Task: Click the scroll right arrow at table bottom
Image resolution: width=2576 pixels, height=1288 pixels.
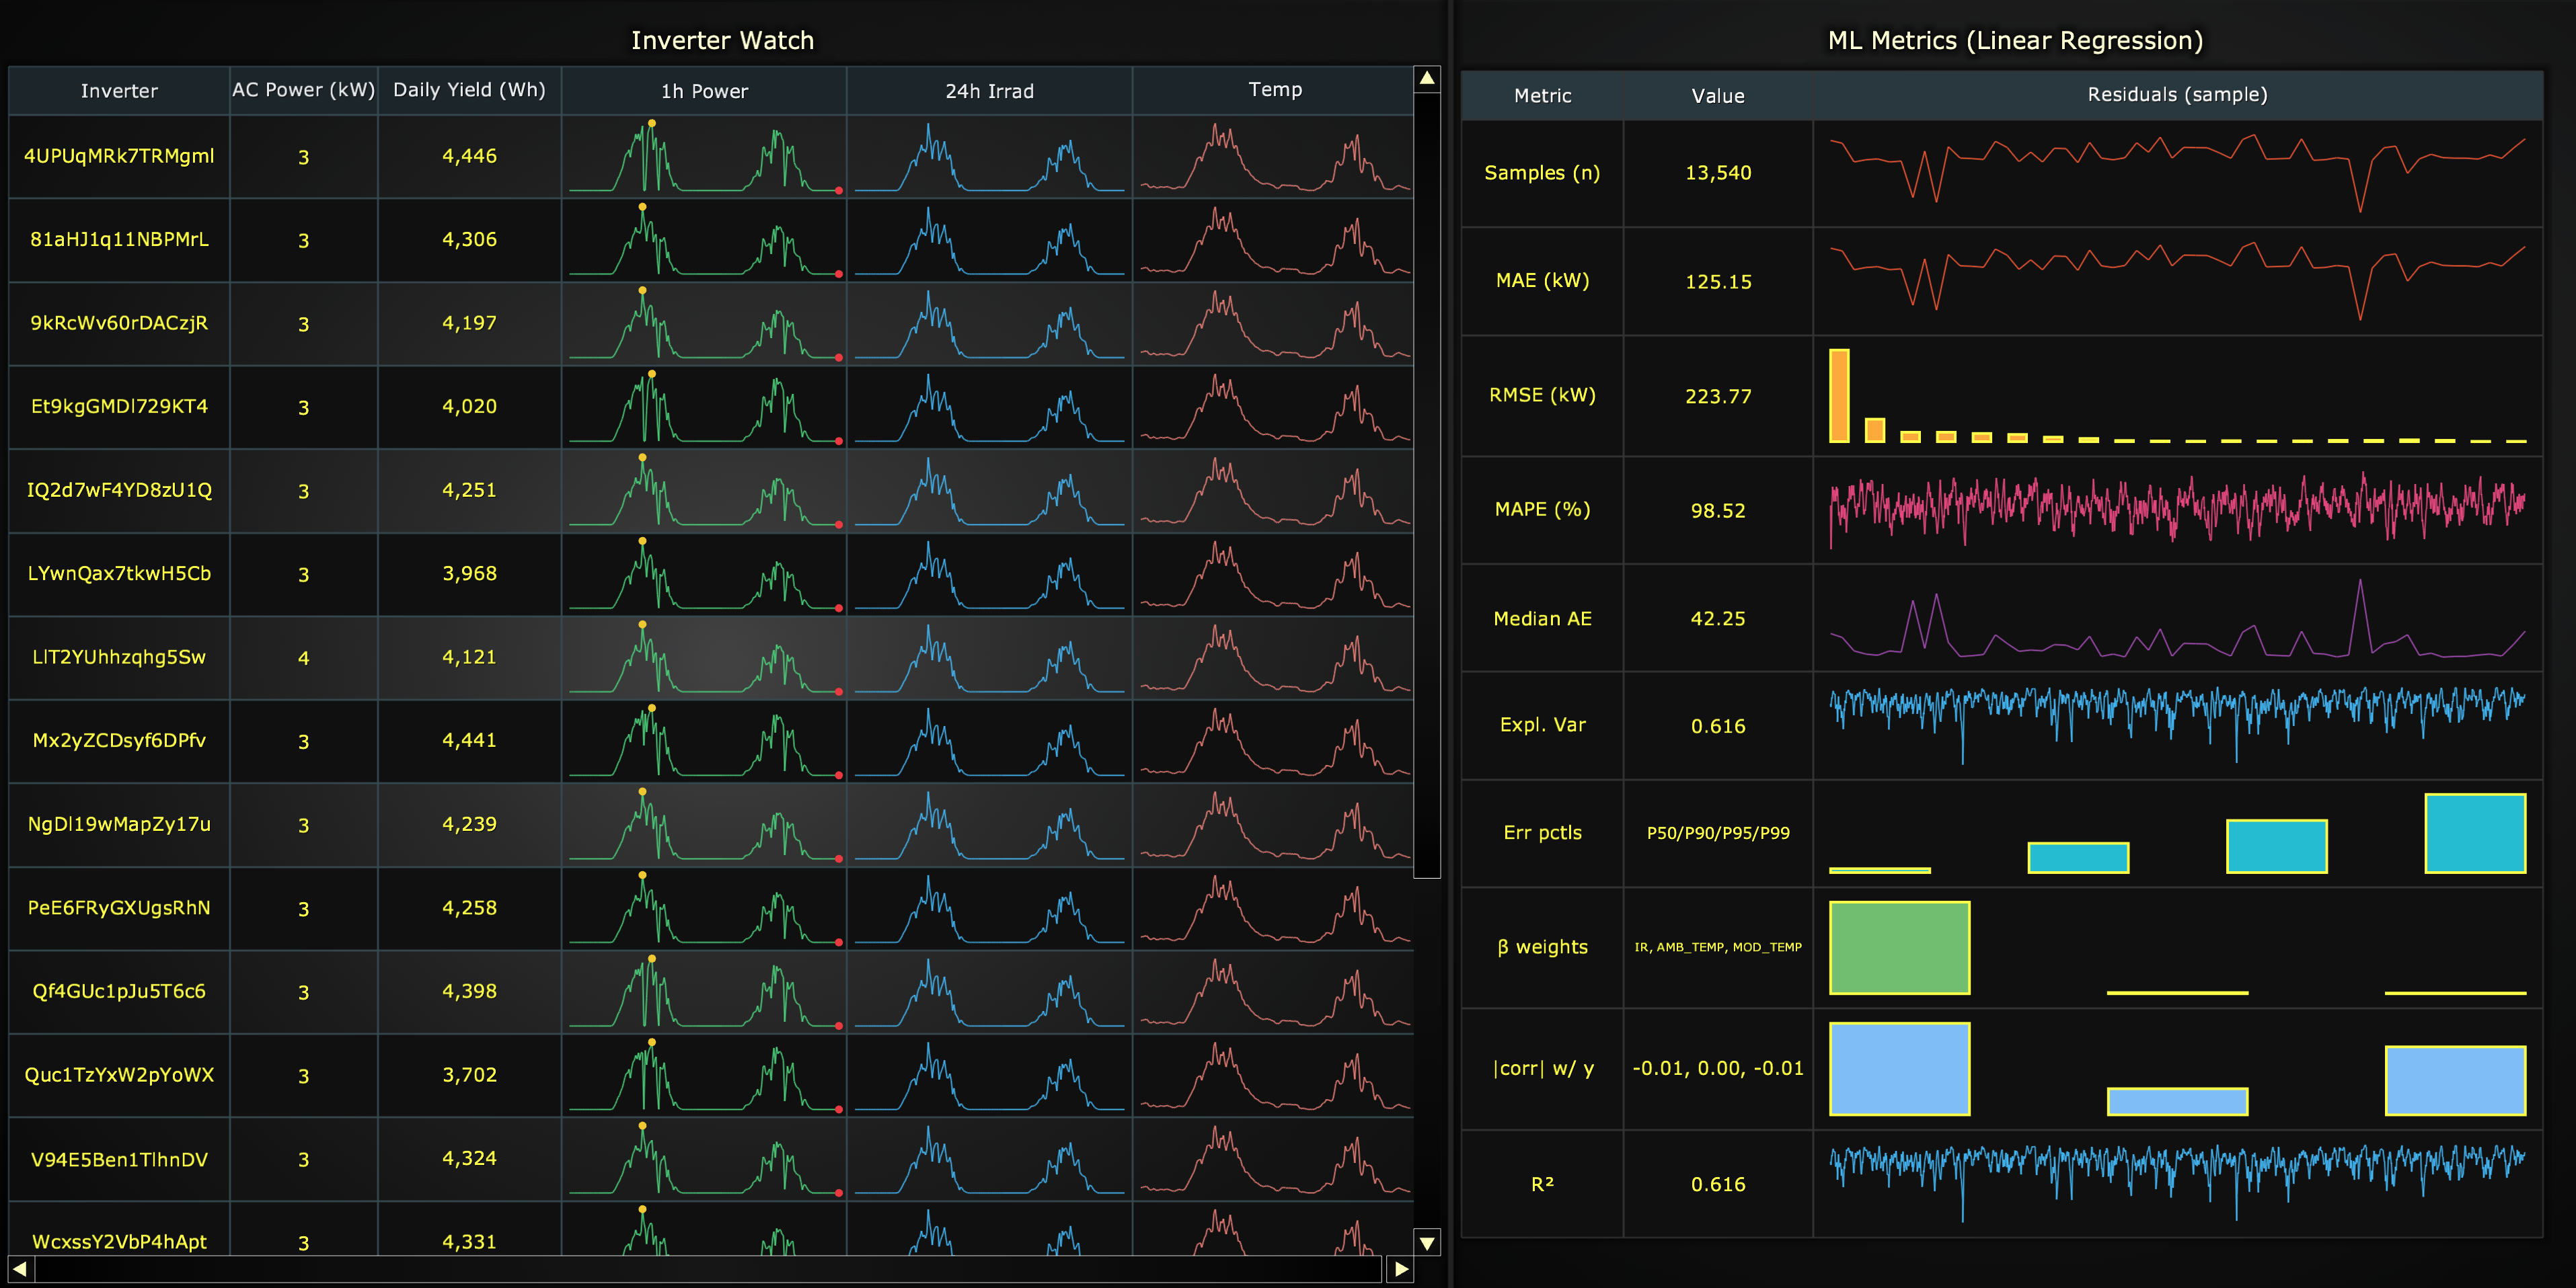Action: [x=1400, y=1269]
